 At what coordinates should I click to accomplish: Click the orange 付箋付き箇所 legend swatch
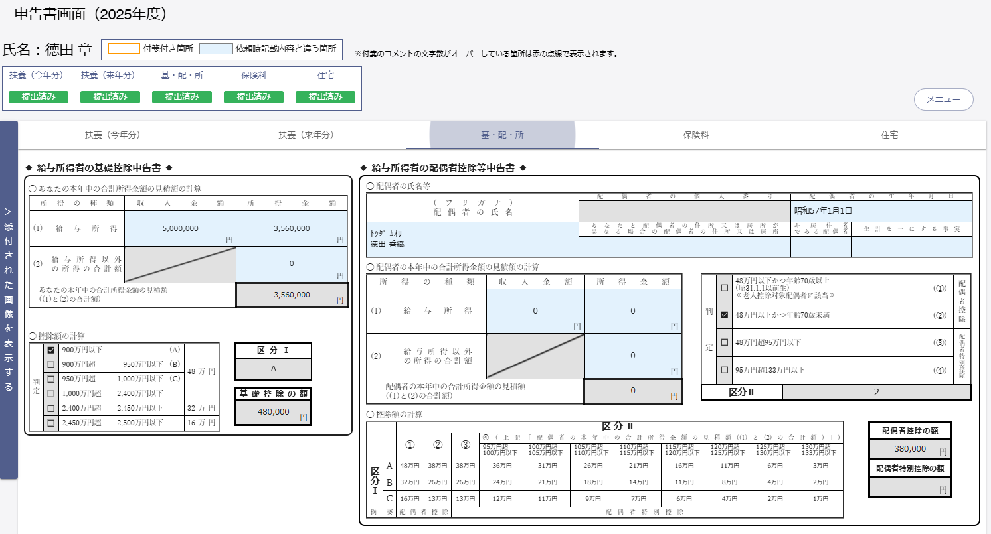click(124, 49)
